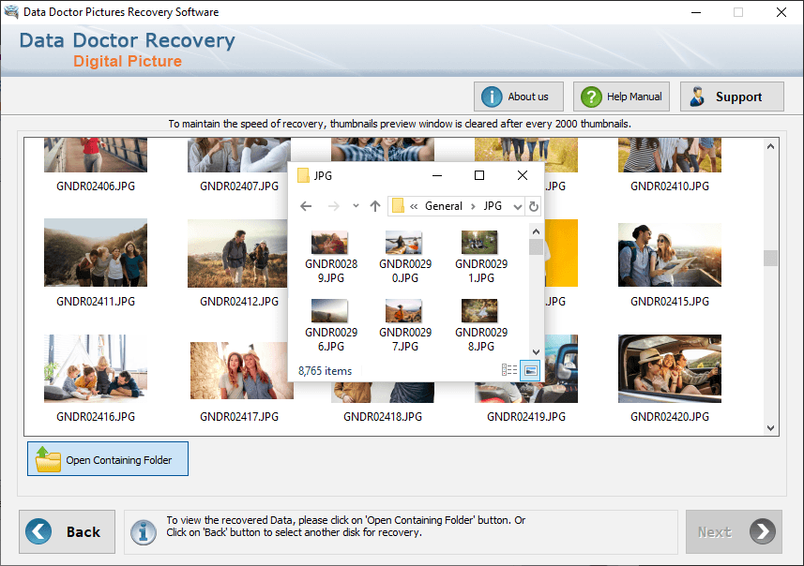The image size is (804, 566).
Task: Select file GNDR00297.JPG thumbnail
Action: pyautogui.click(x=404, y=310)
